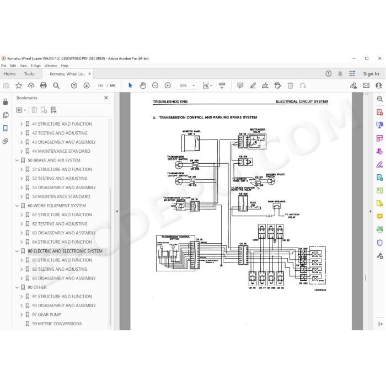Screen dimensions: 386x386
Task: Open the Help menu
Action: point(65,66)
